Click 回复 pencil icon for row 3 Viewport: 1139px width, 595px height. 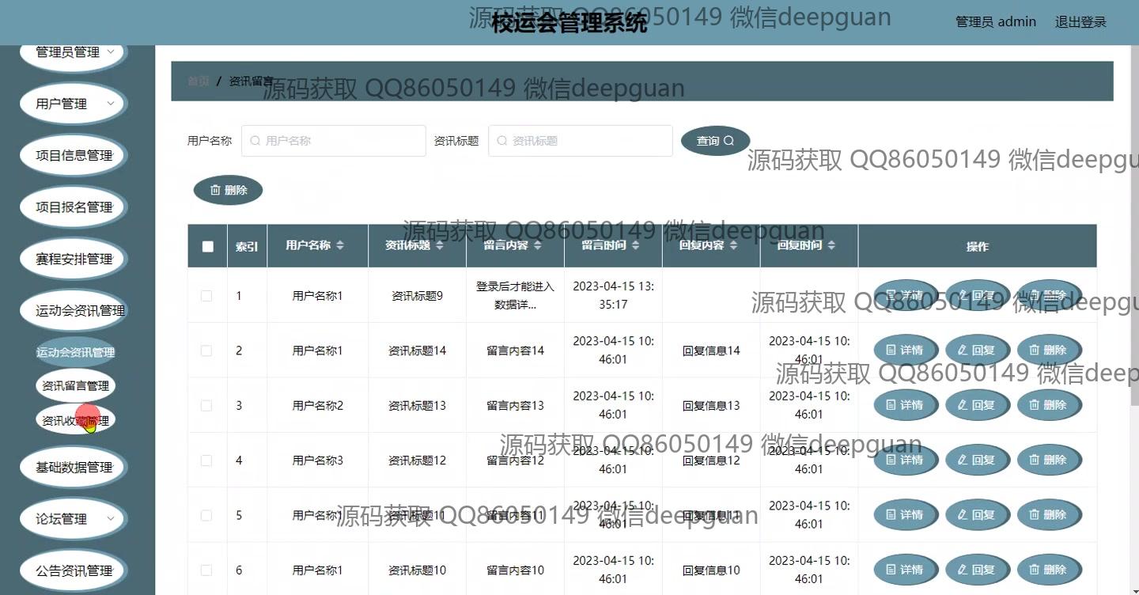[963, 405]
